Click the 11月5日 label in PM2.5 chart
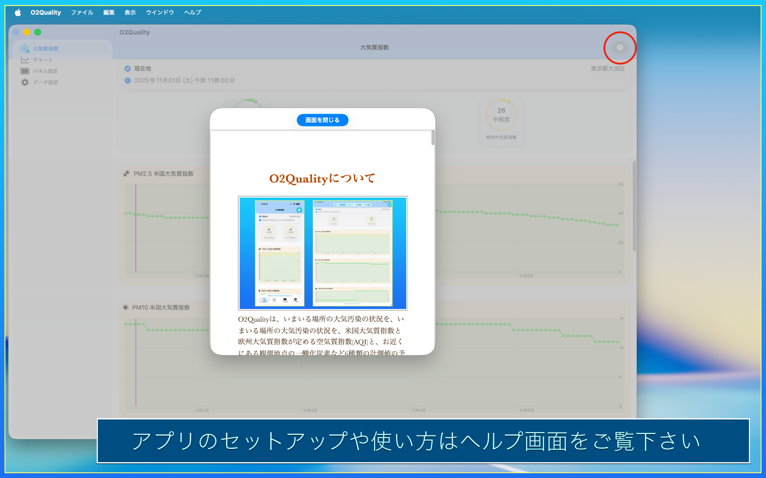 pos(526,276)
